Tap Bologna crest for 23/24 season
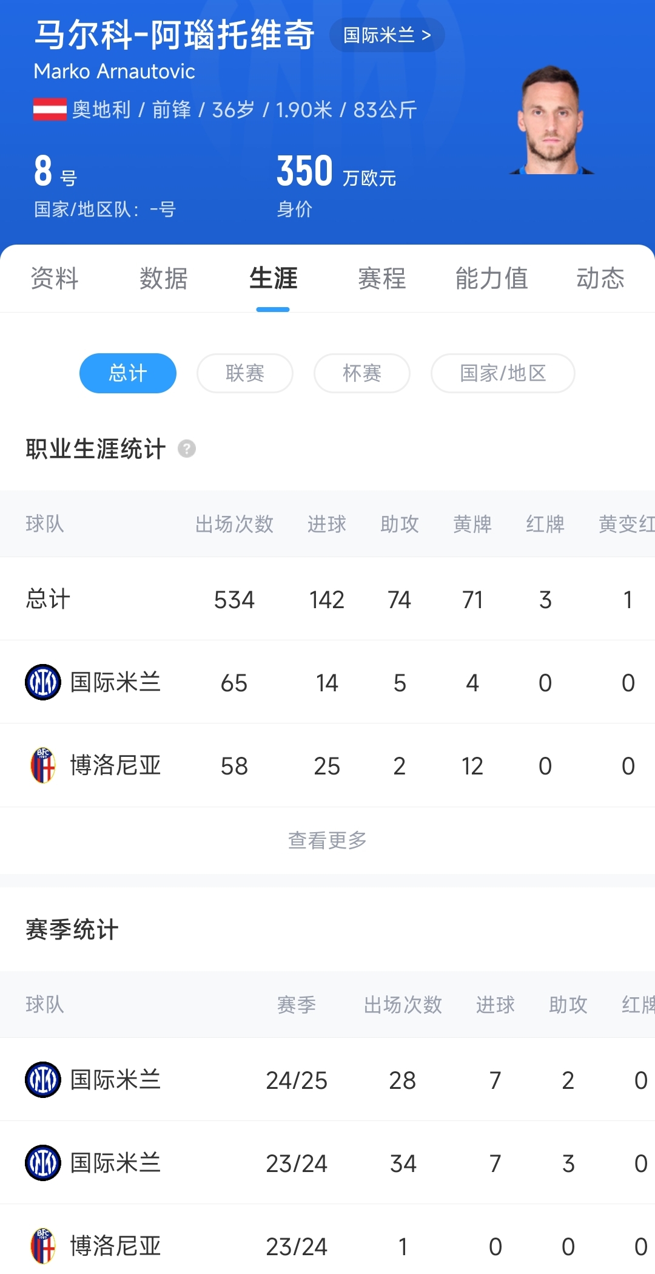The image size is (655, 1274). pyautogui.click(x=43, y=1246)
